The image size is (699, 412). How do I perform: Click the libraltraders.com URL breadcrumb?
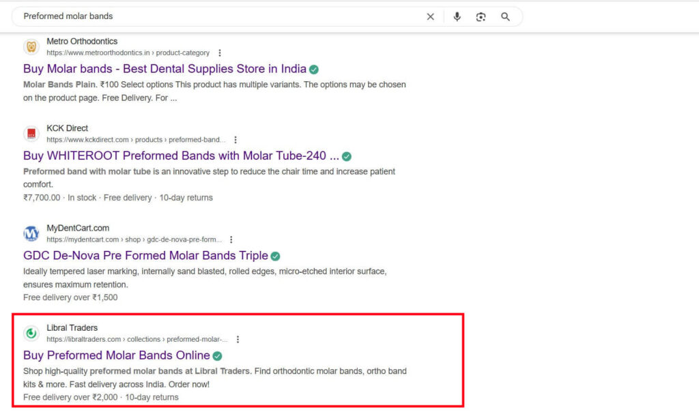pyautogui.click(x=137, y=339)
